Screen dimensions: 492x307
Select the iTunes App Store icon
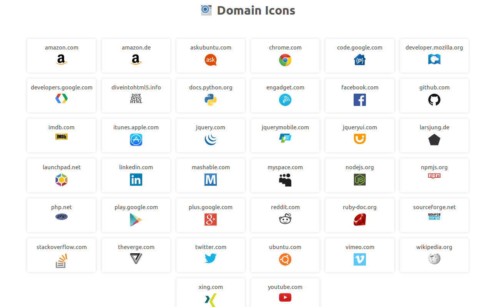(x=136, y=140)
